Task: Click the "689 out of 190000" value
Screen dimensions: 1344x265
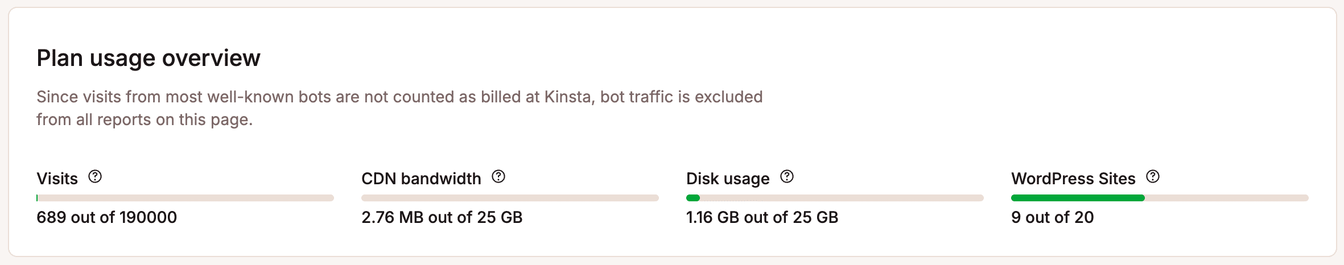Action: point(106,217)
